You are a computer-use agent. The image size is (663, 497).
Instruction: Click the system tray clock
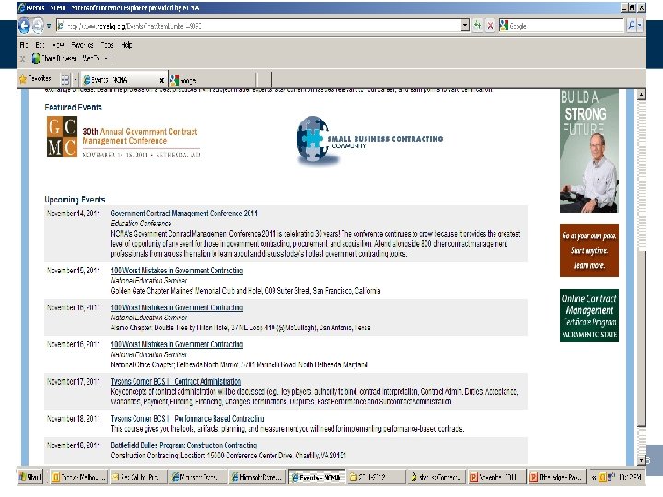point(630,477)
